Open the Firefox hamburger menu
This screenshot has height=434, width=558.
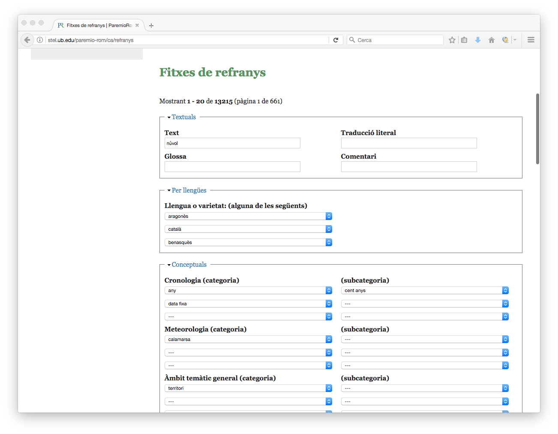tap(531, 40)
